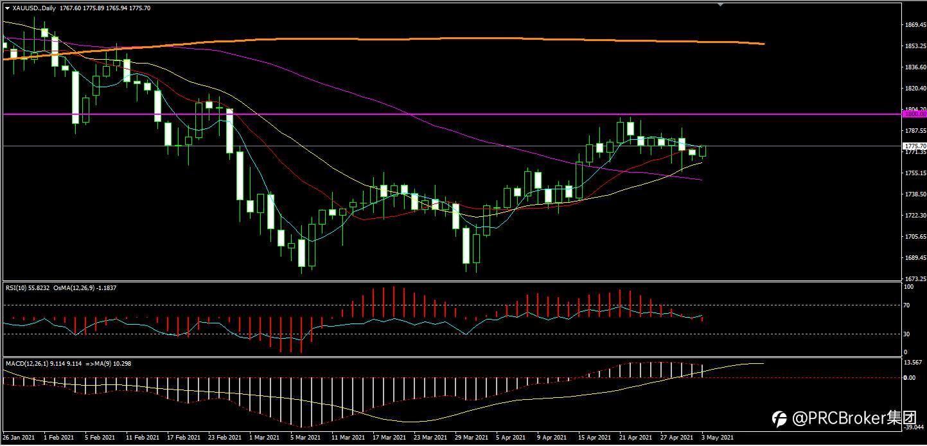
Task: Click the 23 Feb 2021 date label
Action: (224, 437)
